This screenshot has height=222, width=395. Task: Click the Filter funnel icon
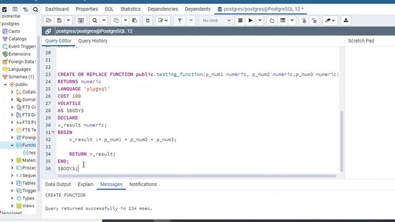[180, 20]
